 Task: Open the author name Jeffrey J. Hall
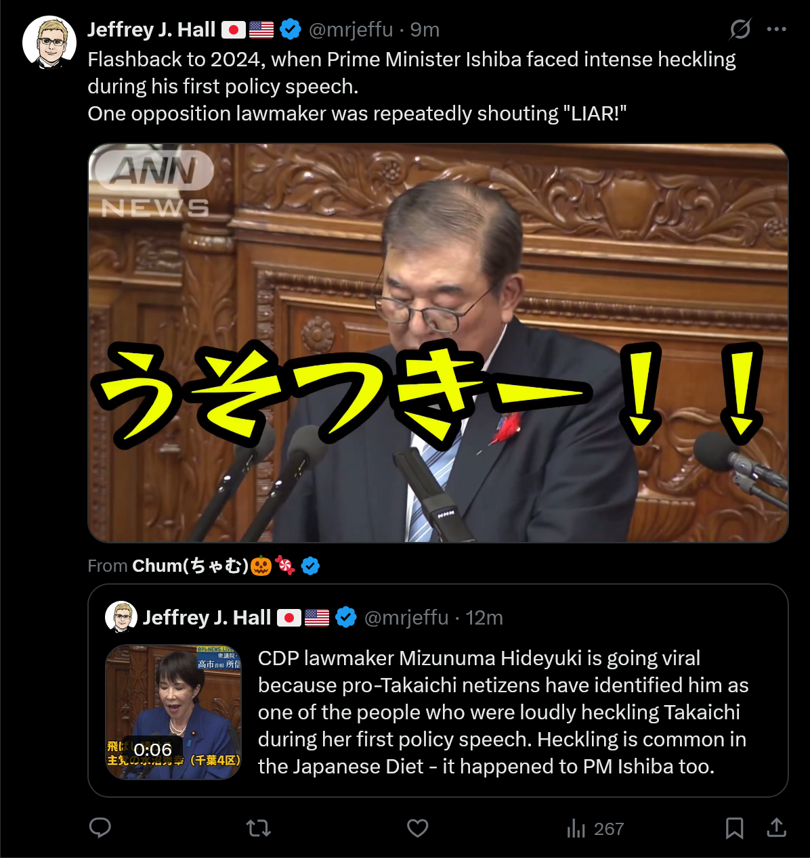pyautogui.click(x=152, y=29)
